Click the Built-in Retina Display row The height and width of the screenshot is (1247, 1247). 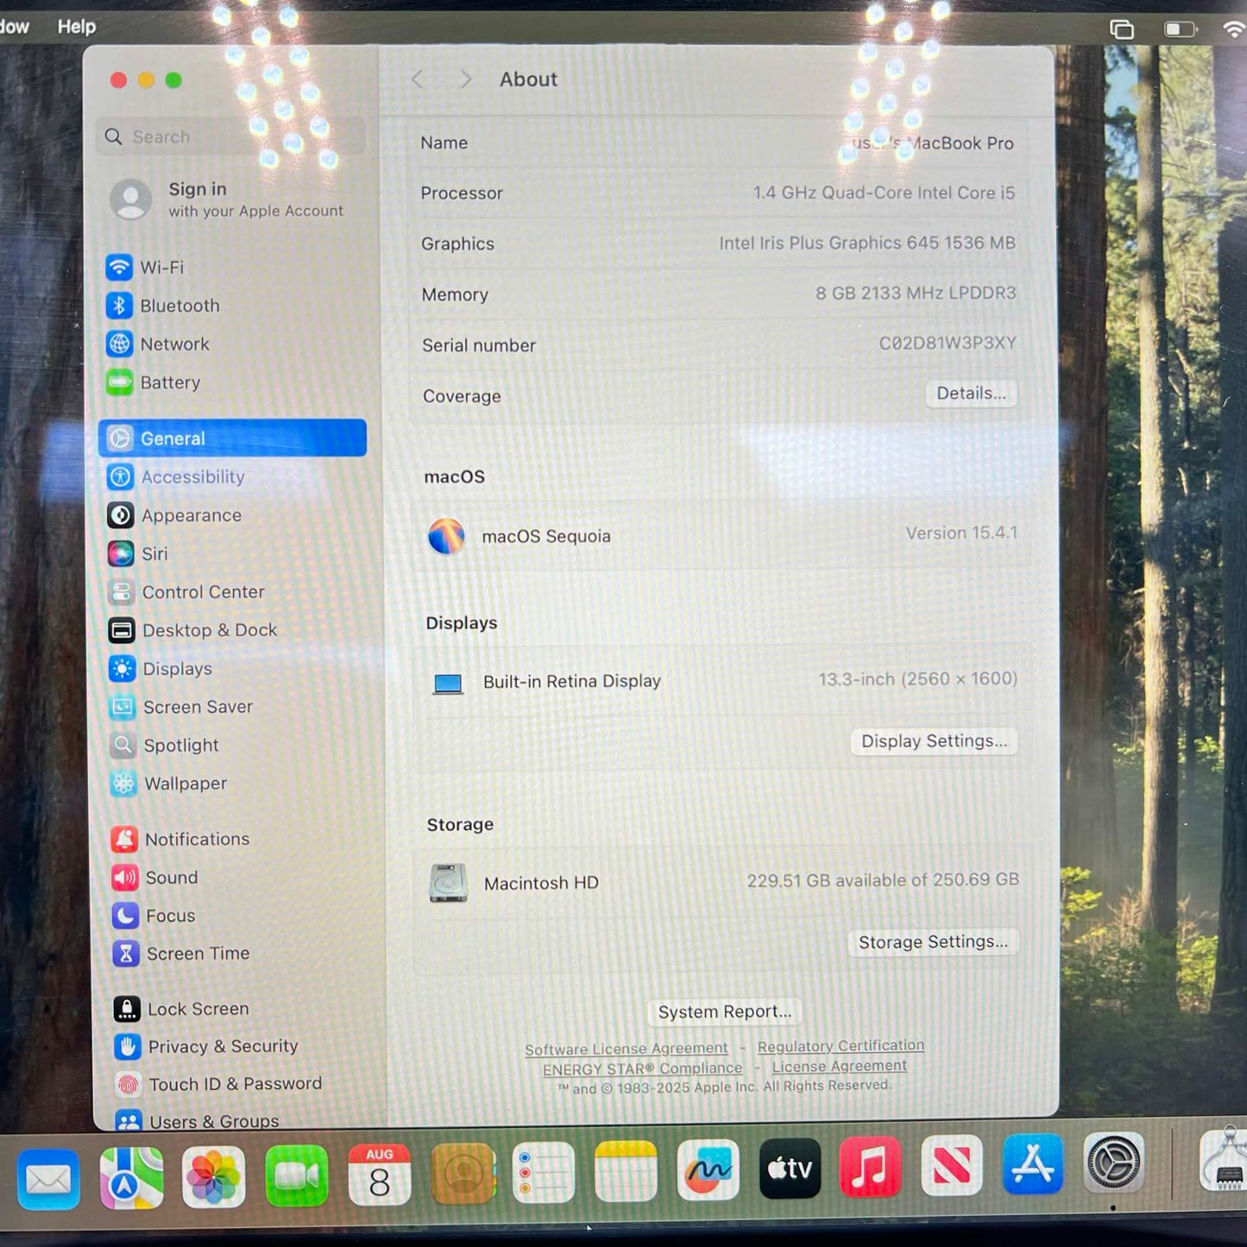[722, 681]
